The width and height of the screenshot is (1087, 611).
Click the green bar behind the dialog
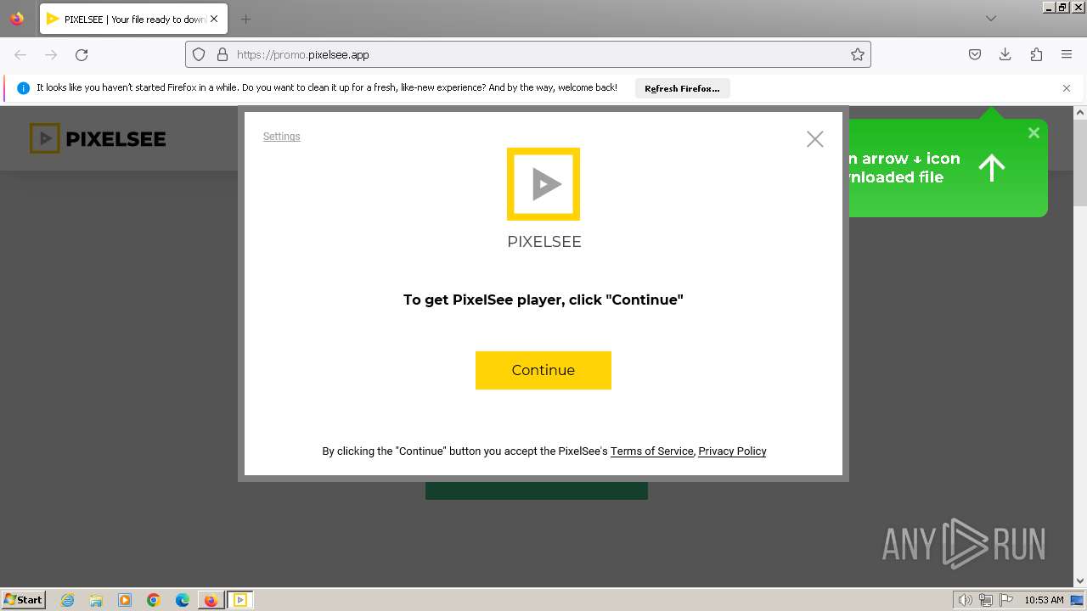(x=536, y=490)
